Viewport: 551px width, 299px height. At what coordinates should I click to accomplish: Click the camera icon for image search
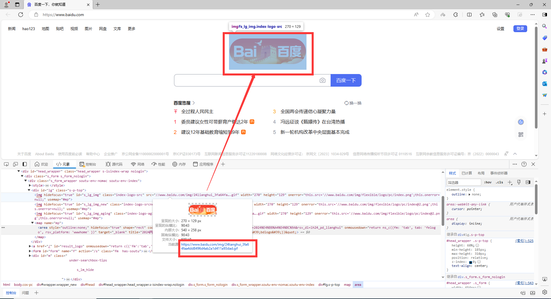tap(323, 80)
